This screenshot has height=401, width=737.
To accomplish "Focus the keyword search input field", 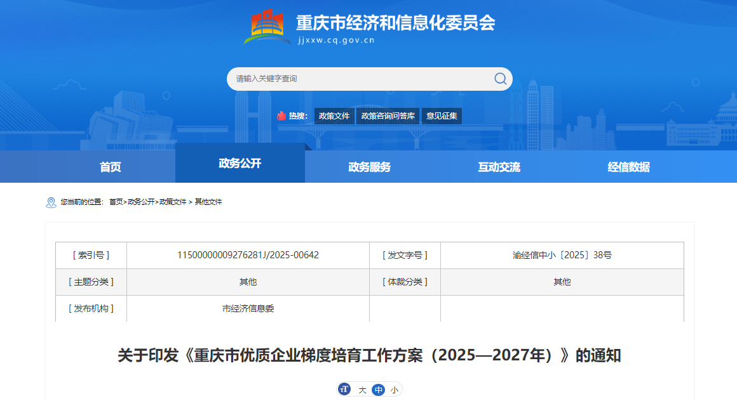I will click(359, 79).
